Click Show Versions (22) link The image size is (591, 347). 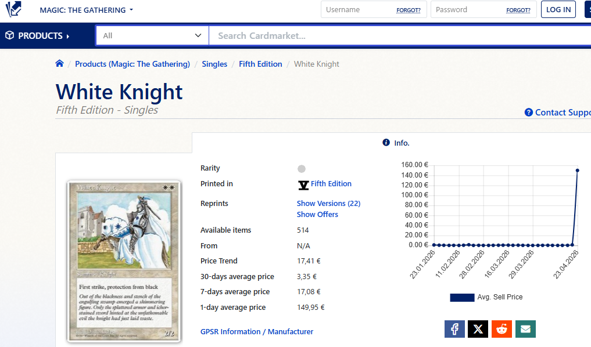[328, 203]
